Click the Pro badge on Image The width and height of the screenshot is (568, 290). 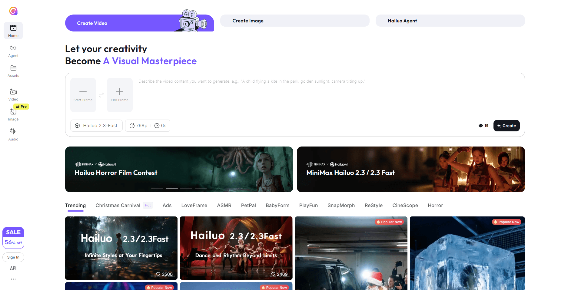[21, 107]
